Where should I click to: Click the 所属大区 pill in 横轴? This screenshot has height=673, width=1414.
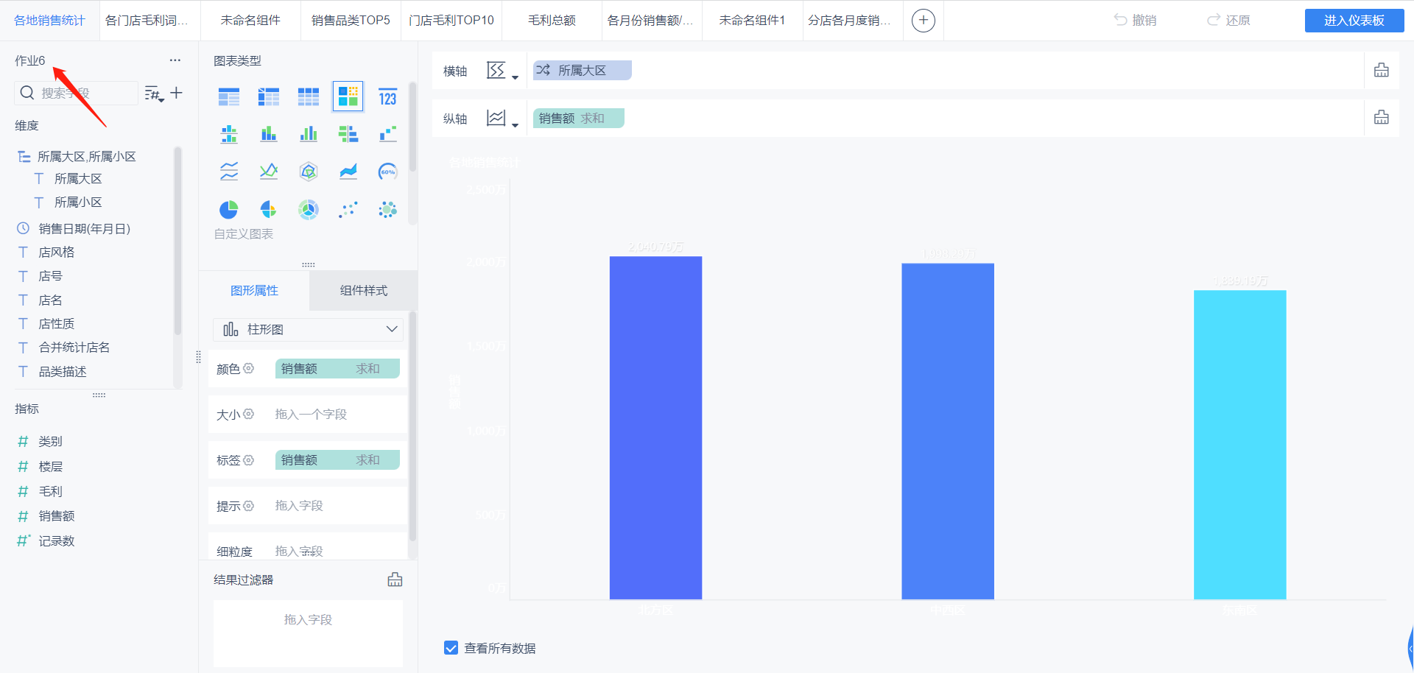[582, 70]
